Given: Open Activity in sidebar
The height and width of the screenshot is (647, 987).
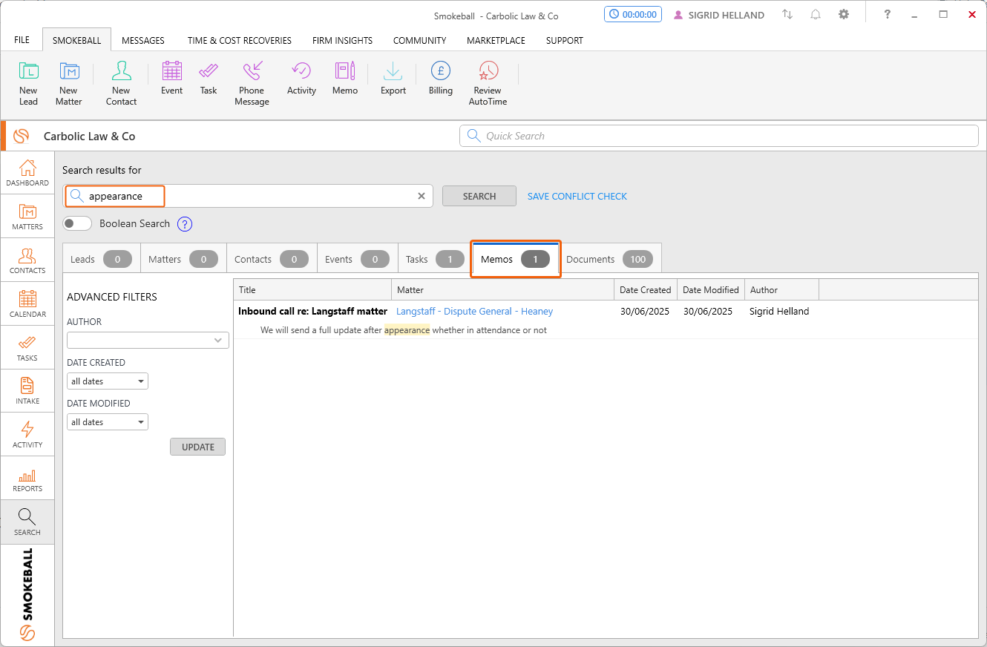Looking at the screenshot, I should 27,435.
